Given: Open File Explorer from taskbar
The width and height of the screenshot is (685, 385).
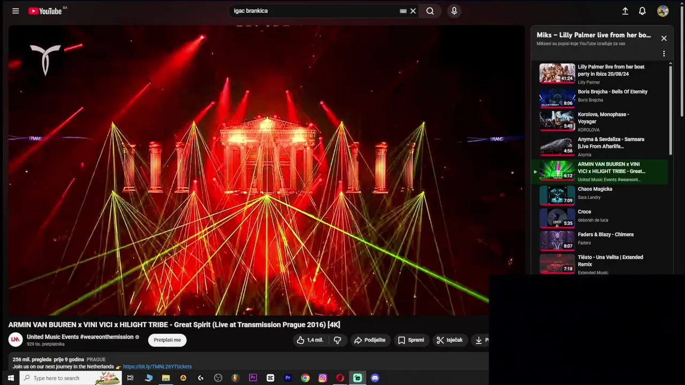Looking at the screenshot, I should click(166, 378).
